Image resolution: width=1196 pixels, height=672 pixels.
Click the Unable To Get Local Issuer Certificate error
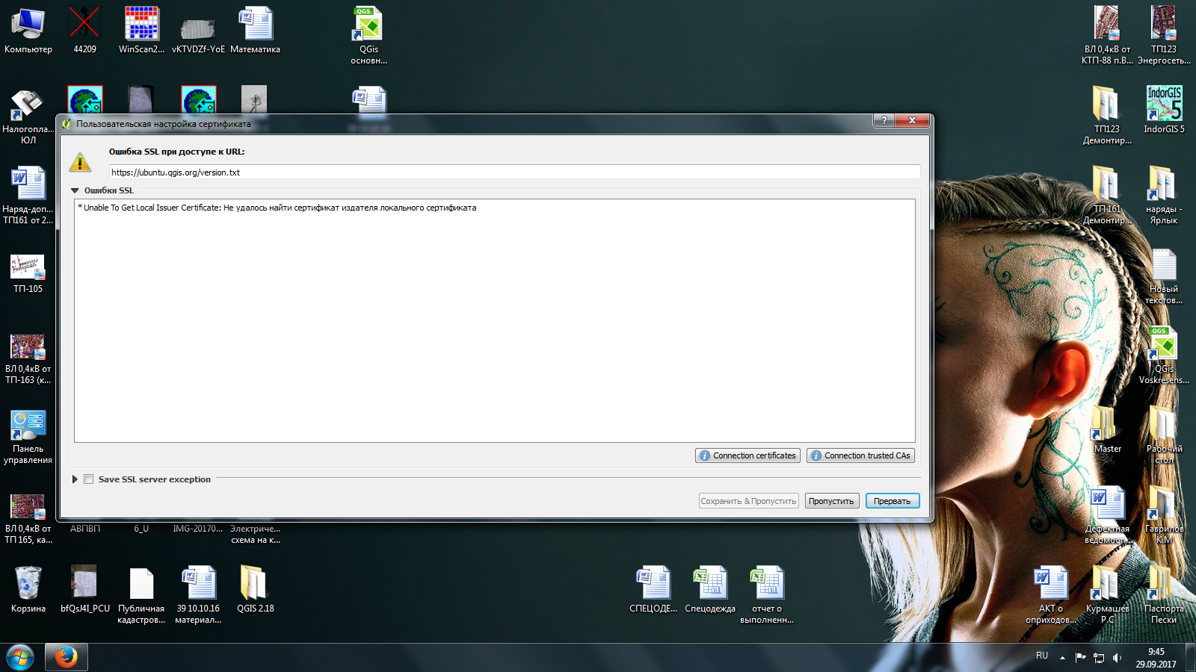[x=277, y=208]
